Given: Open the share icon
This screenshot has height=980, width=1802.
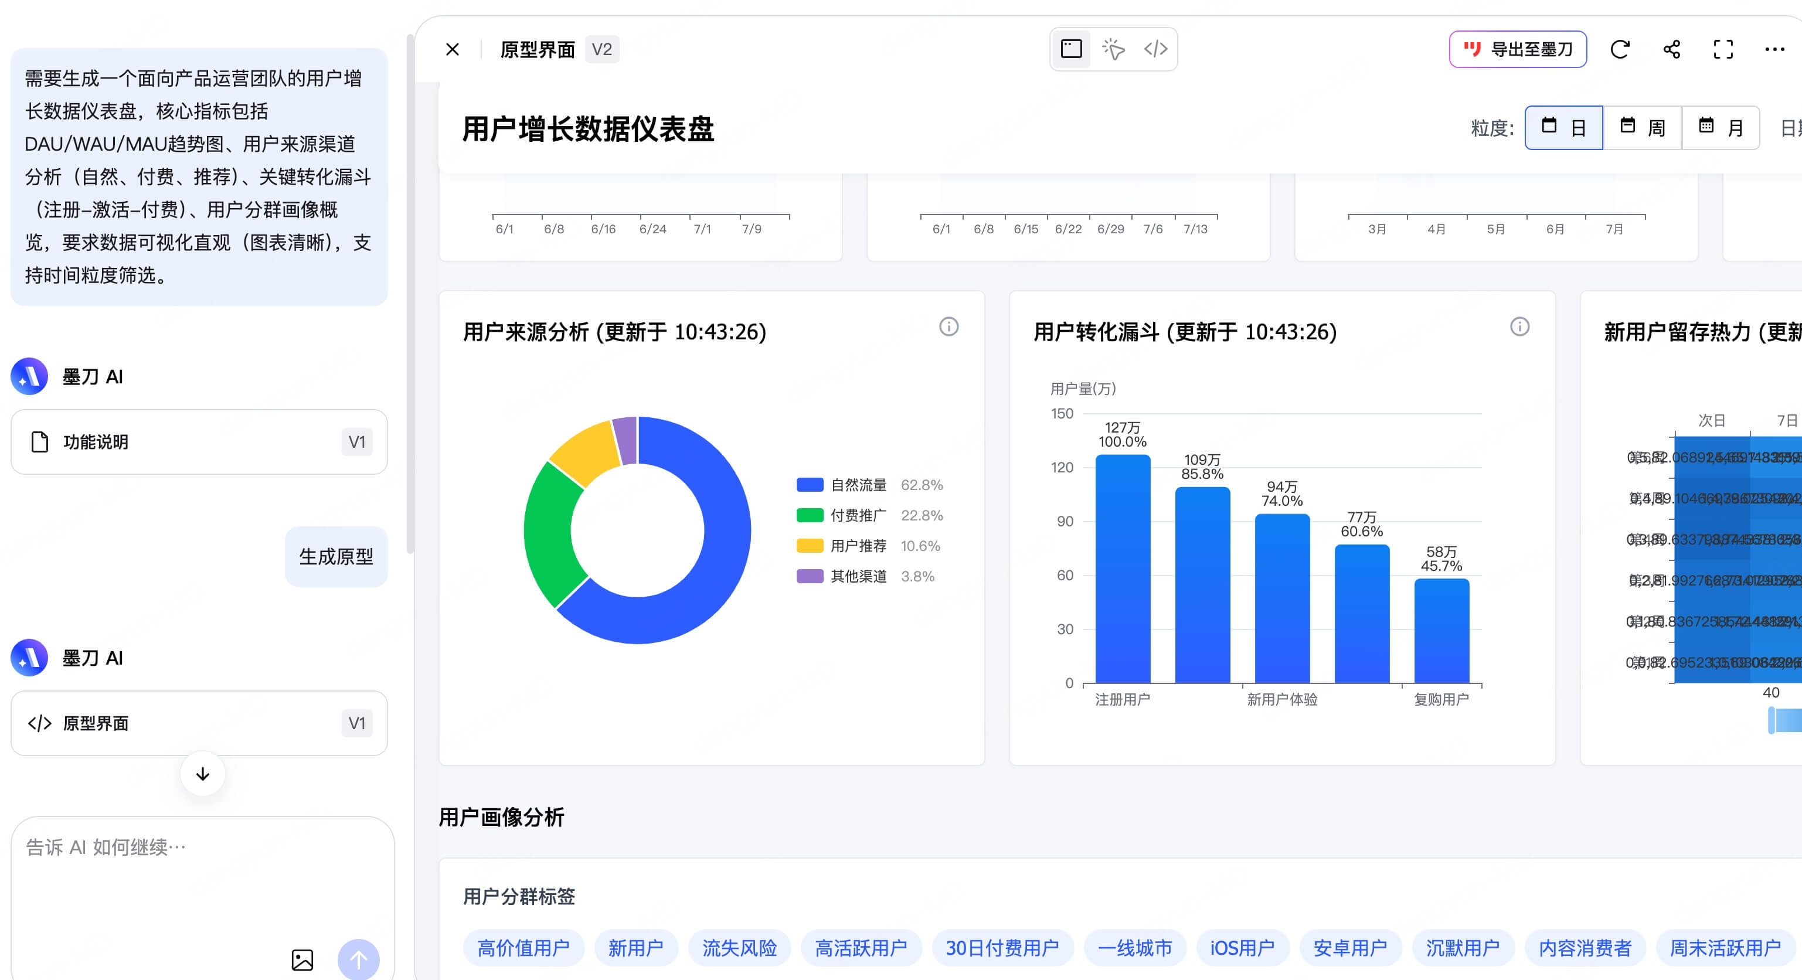Looking at the screenshot, I should [x=1672, y=49].
